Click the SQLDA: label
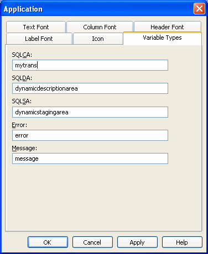The height and width of the screenshot is (254, 208). pyautogui.click(x=22, y=78)
